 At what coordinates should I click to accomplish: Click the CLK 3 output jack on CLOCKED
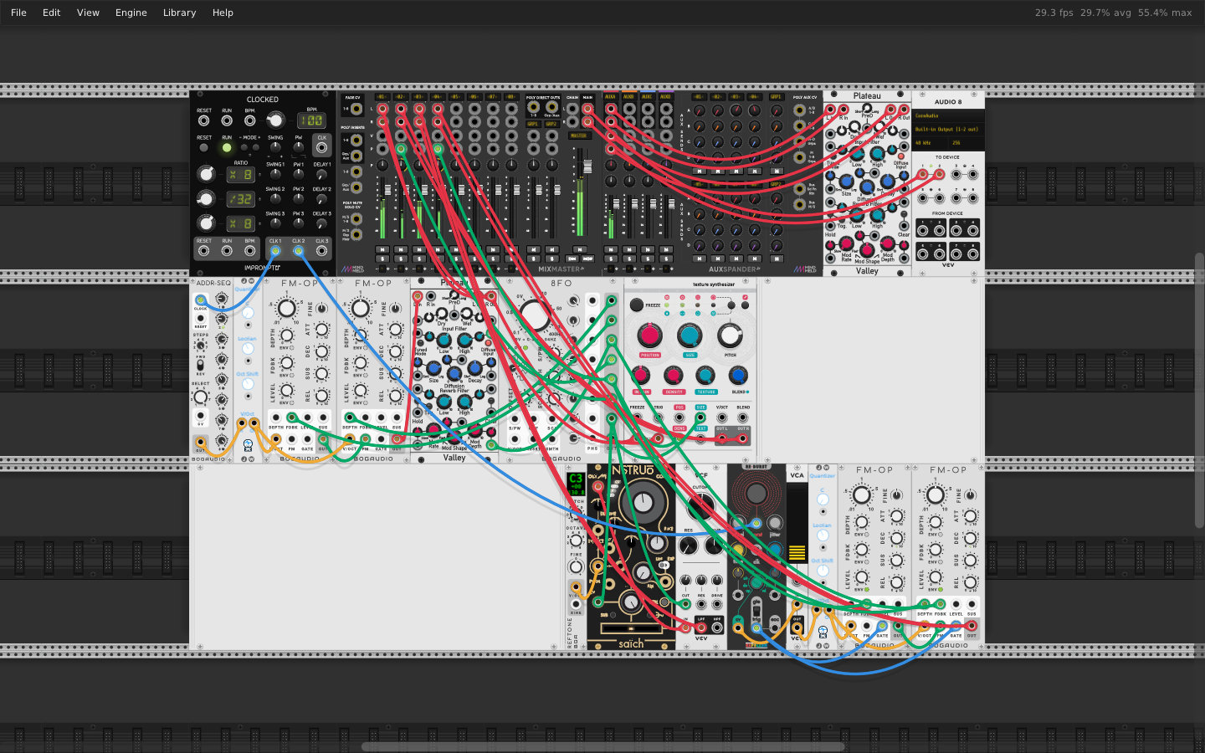(x=321, y=250)
